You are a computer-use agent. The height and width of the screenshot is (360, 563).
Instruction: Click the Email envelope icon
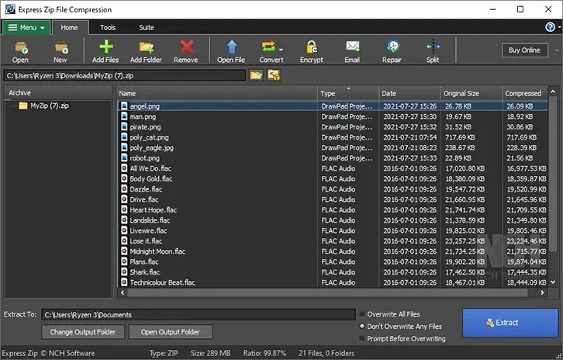tap(352, 47)
